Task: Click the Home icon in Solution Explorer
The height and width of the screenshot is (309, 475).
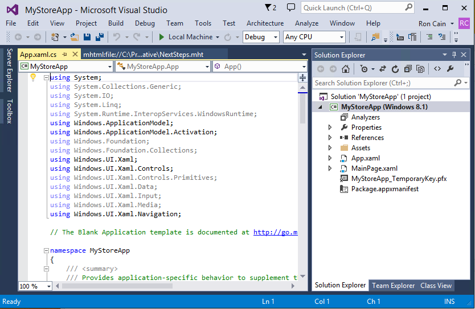Action: (x=346, y=69)
